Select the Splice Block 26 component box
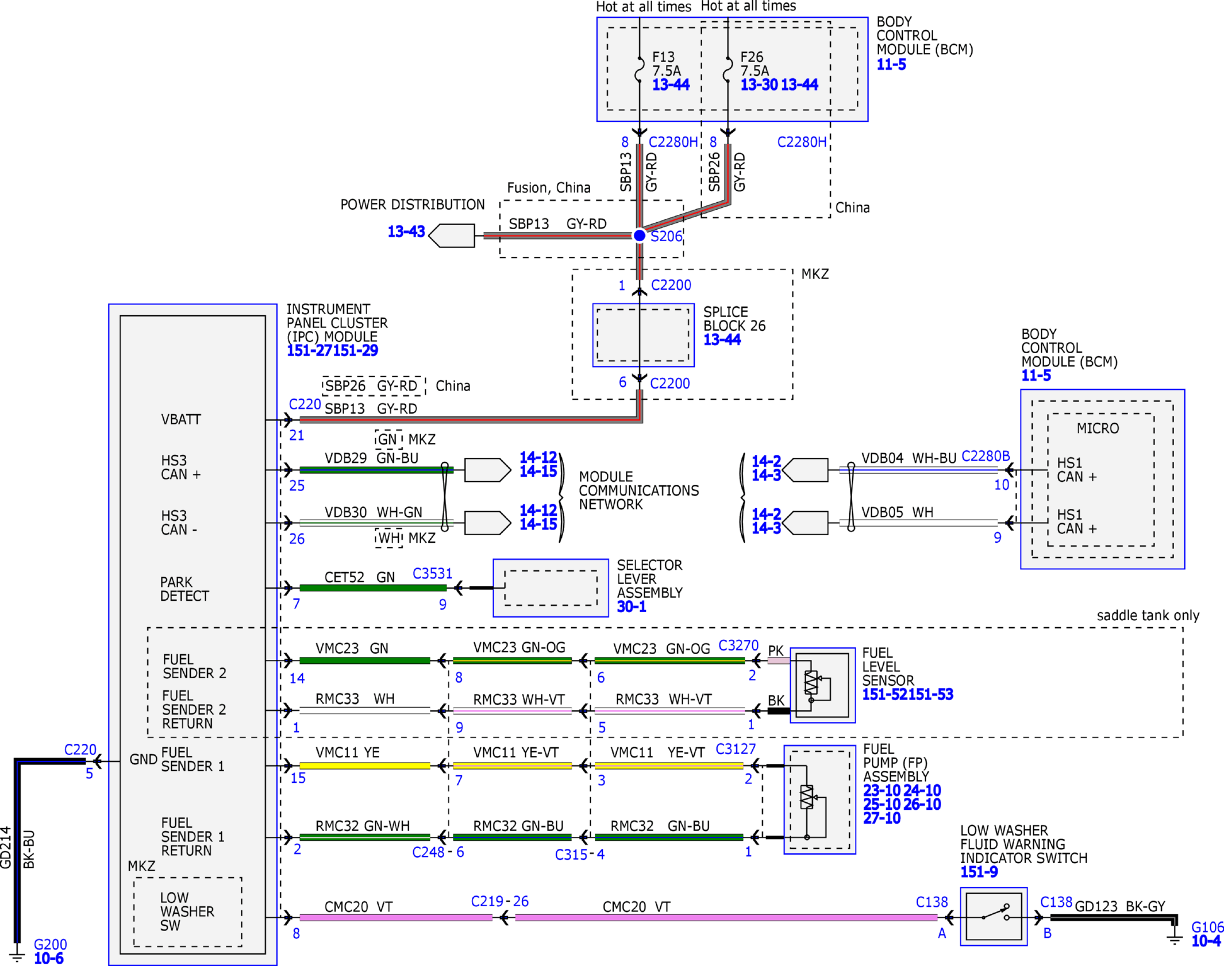This screenshot has width=1224, height=966. point(643,335)
